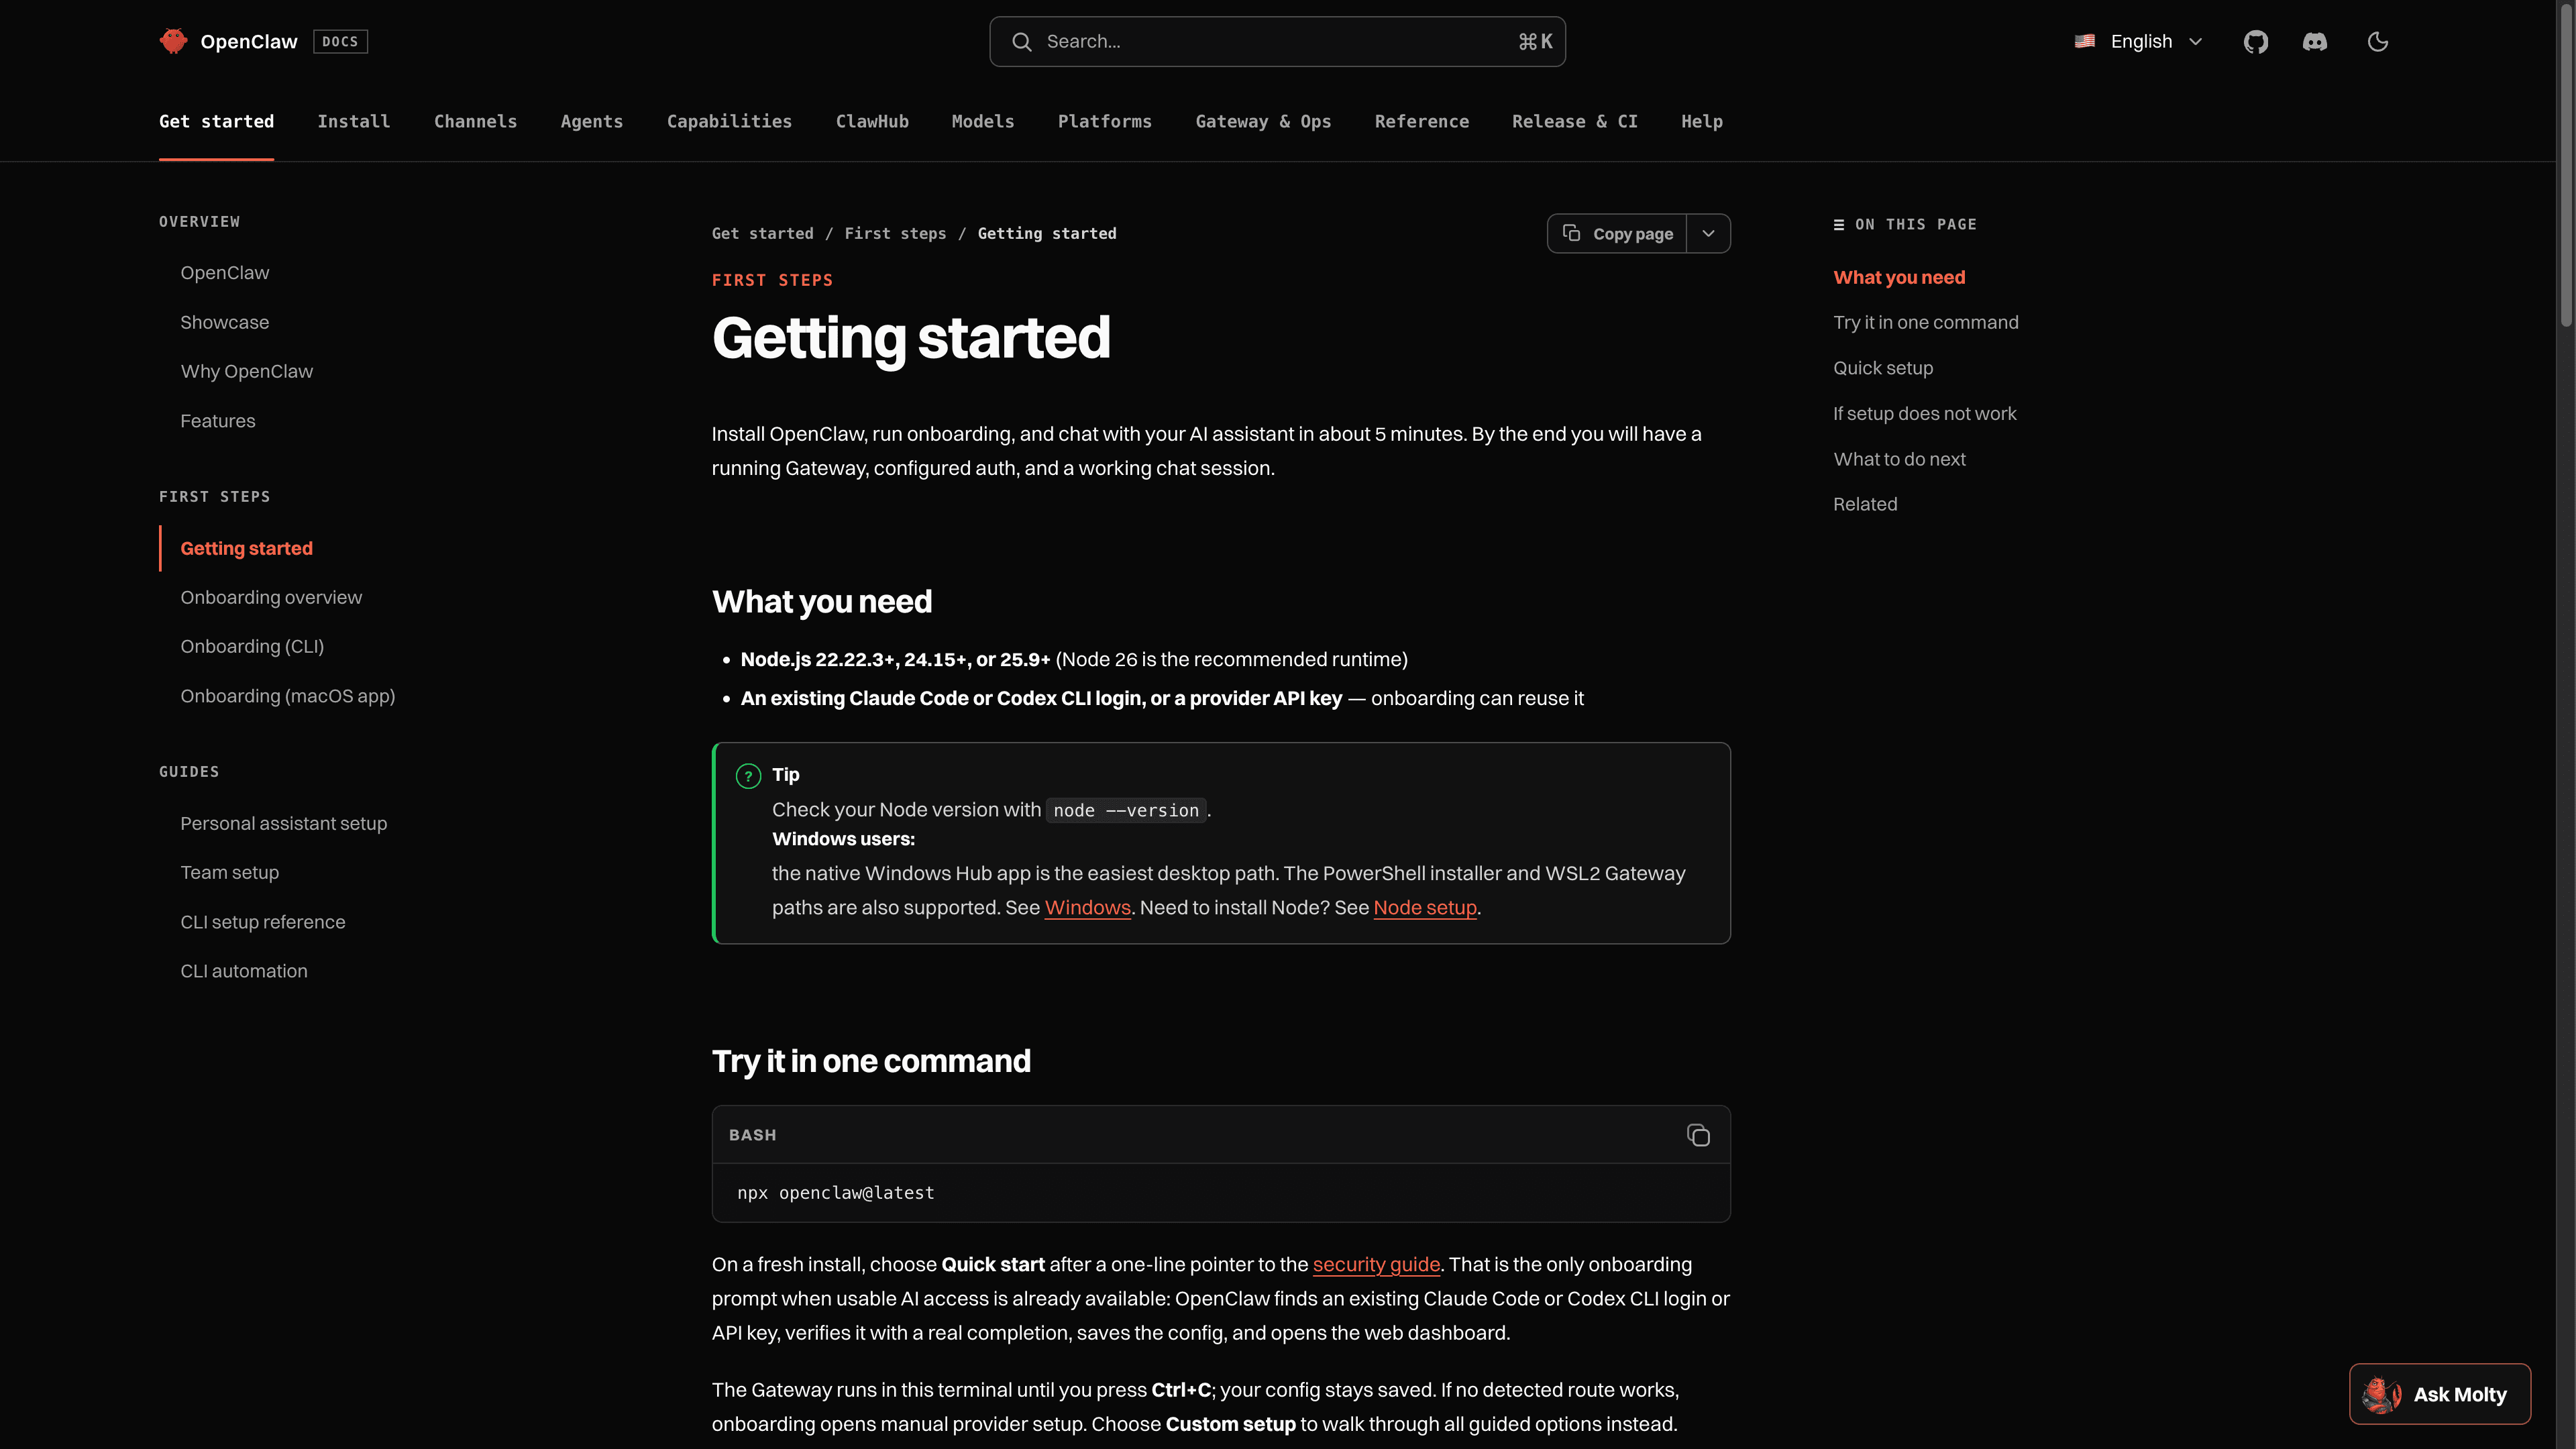Click the OpenClaw brand name in header
The height and width of the screenshot is (1449, 2576).
pos(248,41)
